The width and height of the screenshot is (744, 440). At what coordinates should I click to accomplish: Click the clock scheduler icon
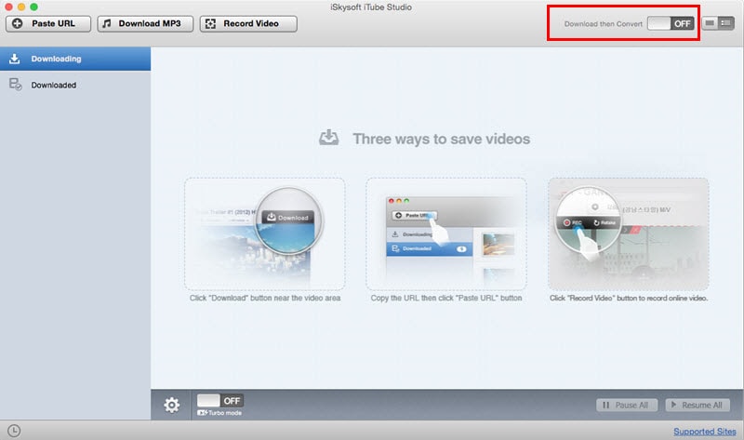point(14,431)
